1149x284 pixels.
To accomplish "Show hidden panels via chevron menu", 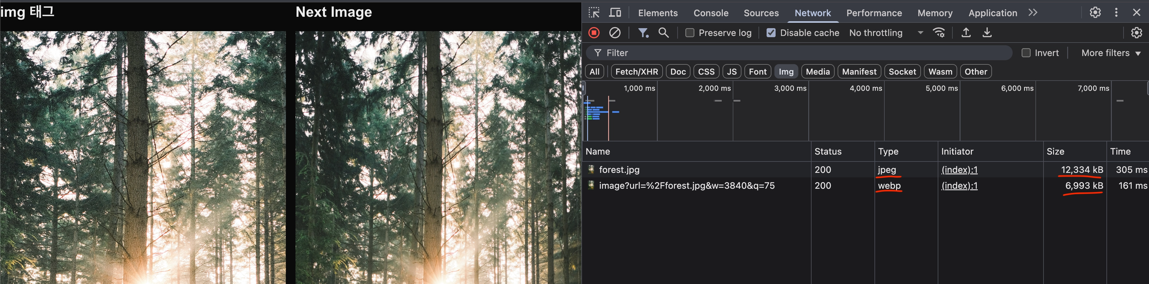I will coord(1033,13).
